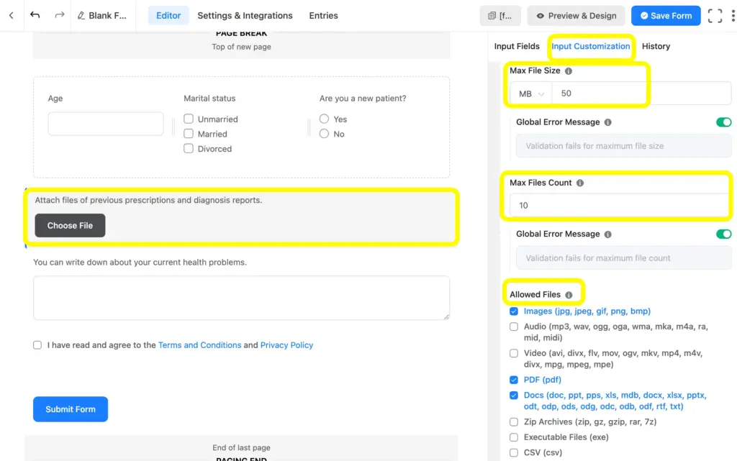Open the three-dot options menu
This screenshot has width=737, height=461.
(x=732, y=15)
